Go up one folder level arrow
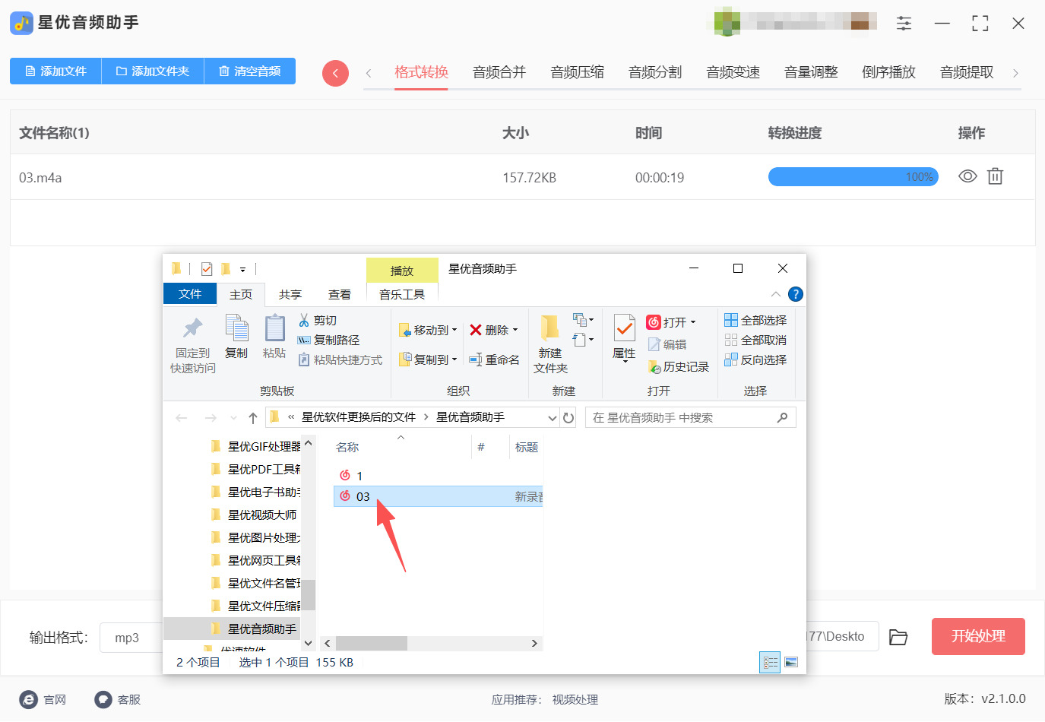Viewport: 1045px width, 722px height. click(253, 417)
